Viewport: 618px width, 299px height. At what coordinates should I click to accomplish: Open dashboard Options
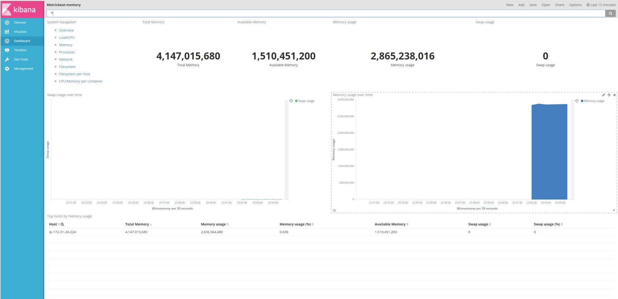click(x=575, y=5)
